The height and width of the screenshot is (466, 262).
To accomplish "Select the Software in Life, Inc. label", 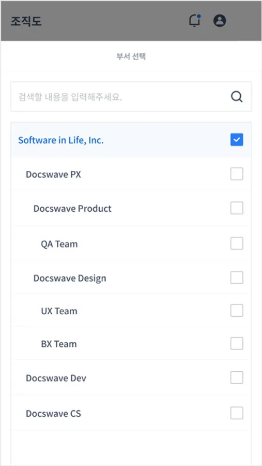I will coord(61,140).
